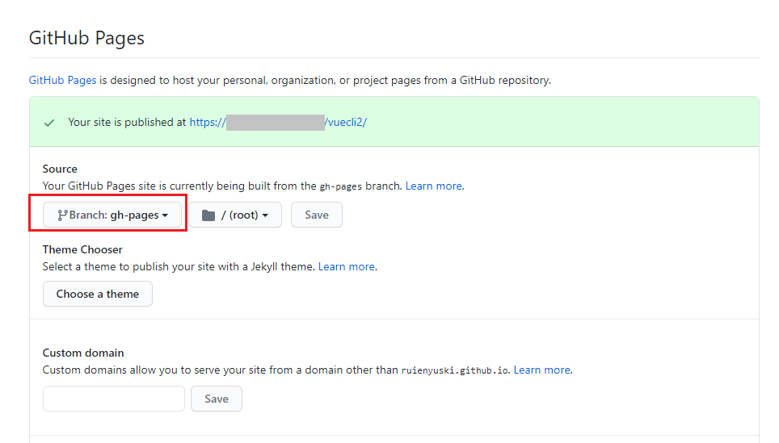Open the GitHub Pages documentation link
This screenshot has width=779, height=443.
[x=62, y=81]
